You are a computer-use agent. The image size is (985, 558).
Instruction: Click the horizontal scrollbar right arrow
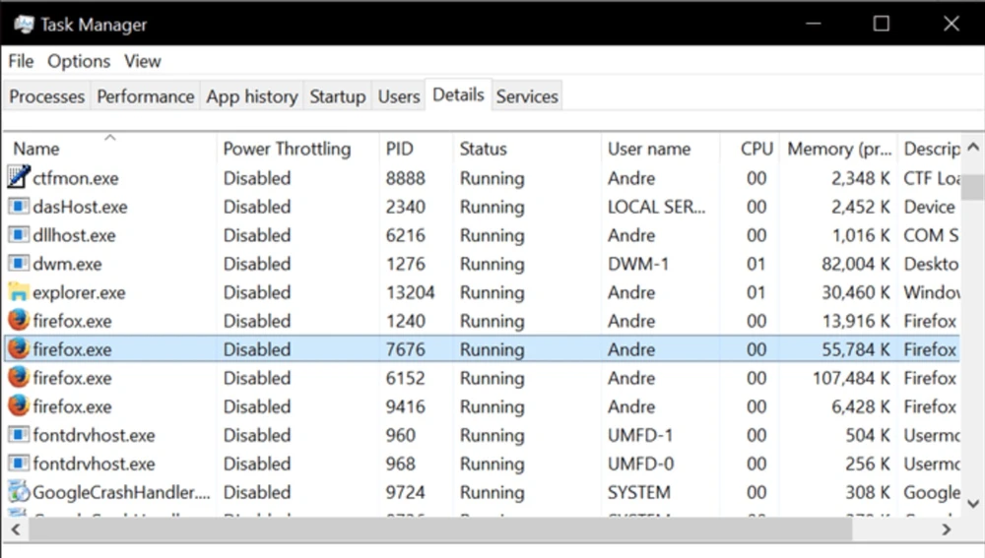pos(947,529)
